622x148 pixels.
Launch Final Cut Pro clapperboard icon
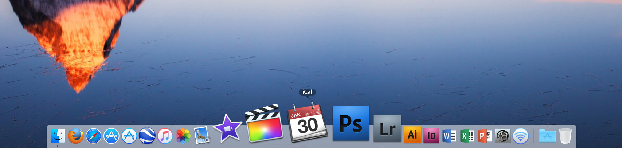(265, 123)
